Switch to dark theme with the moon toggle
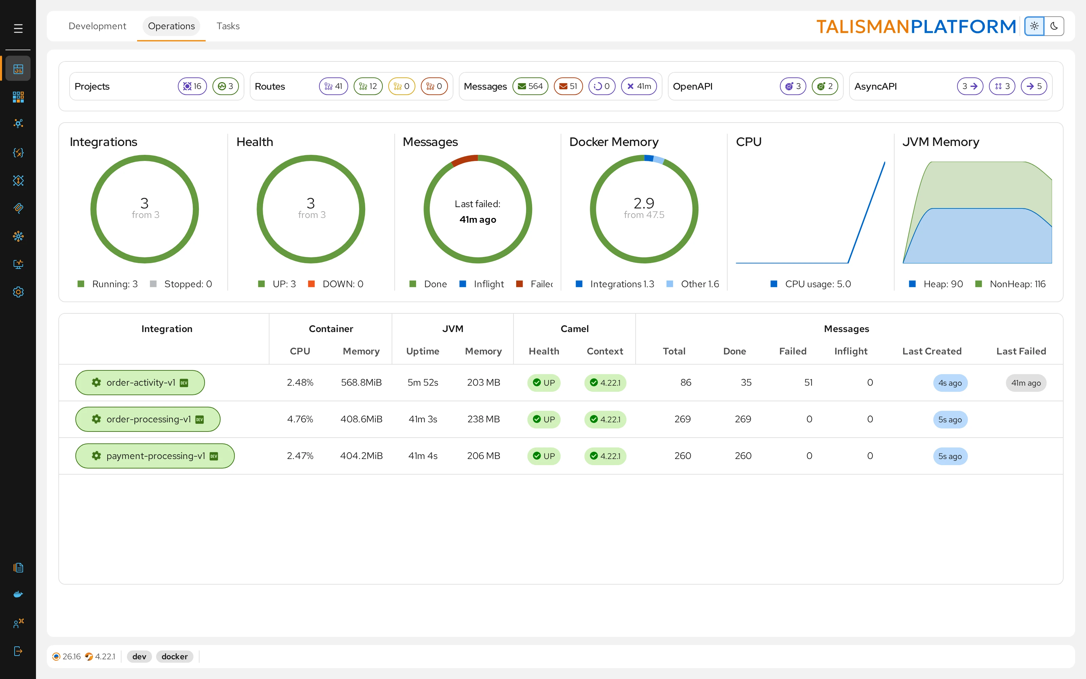Screen dimensions: 1086x679 pos(1054,26)
